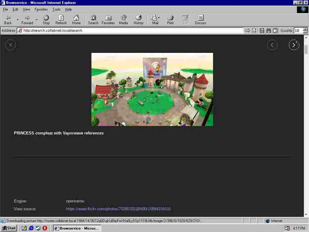Screen dimensions: 309x232
Task: Click the page icon in the address bar
Action: coord(20,31)
